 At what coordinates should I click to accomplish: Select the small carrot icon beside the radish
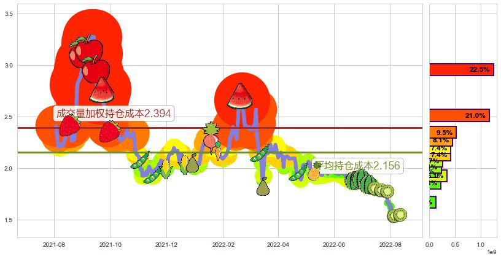(x=219, y=150)
